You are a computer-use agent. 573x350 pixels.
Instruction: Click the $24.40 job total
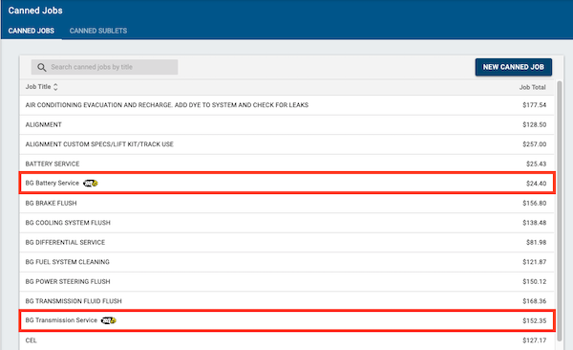pos(536,184)
